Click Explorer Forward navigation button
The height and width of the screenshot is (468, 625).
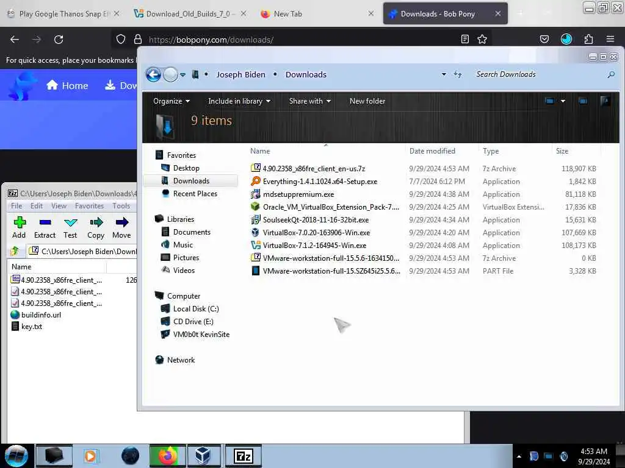[171, 74]
